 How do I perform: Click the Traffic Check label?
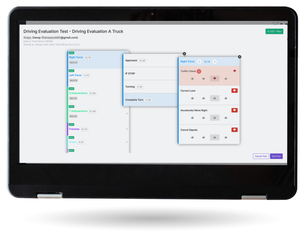pyautogui.click(x=188, y=71)
